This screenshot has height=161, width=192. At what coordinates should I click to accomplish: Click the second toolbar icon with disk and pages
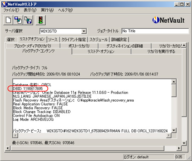[18, 20]
